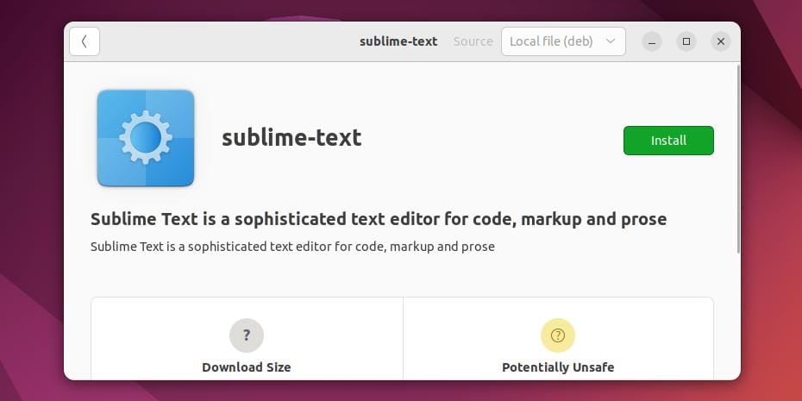Open the Potentially Unsafe info tile
Screen dimensions: 802x401
(558, 339)
